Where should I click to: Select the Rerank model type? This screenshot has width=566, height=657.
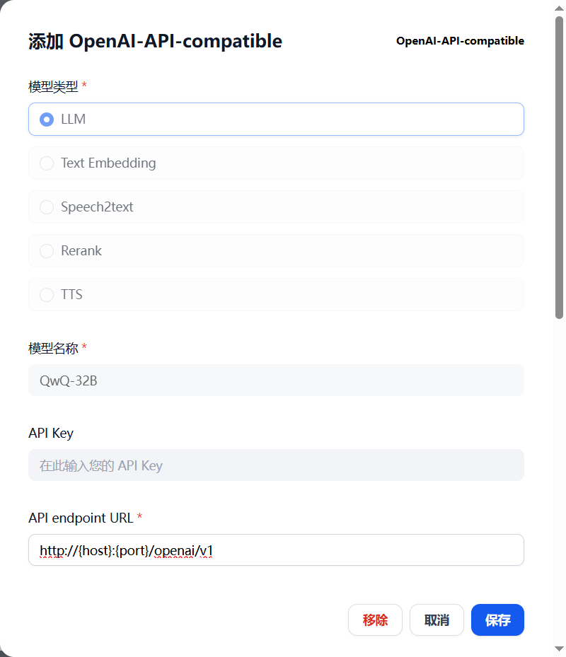[276, 250]
